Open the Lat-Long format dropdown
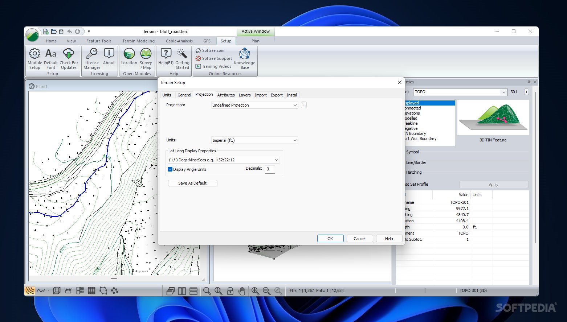567x322 pixels. click(x=276, y=160)
